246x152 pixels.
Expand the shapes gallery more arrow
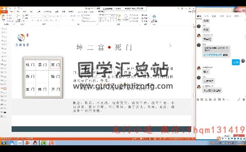point(116,21)
